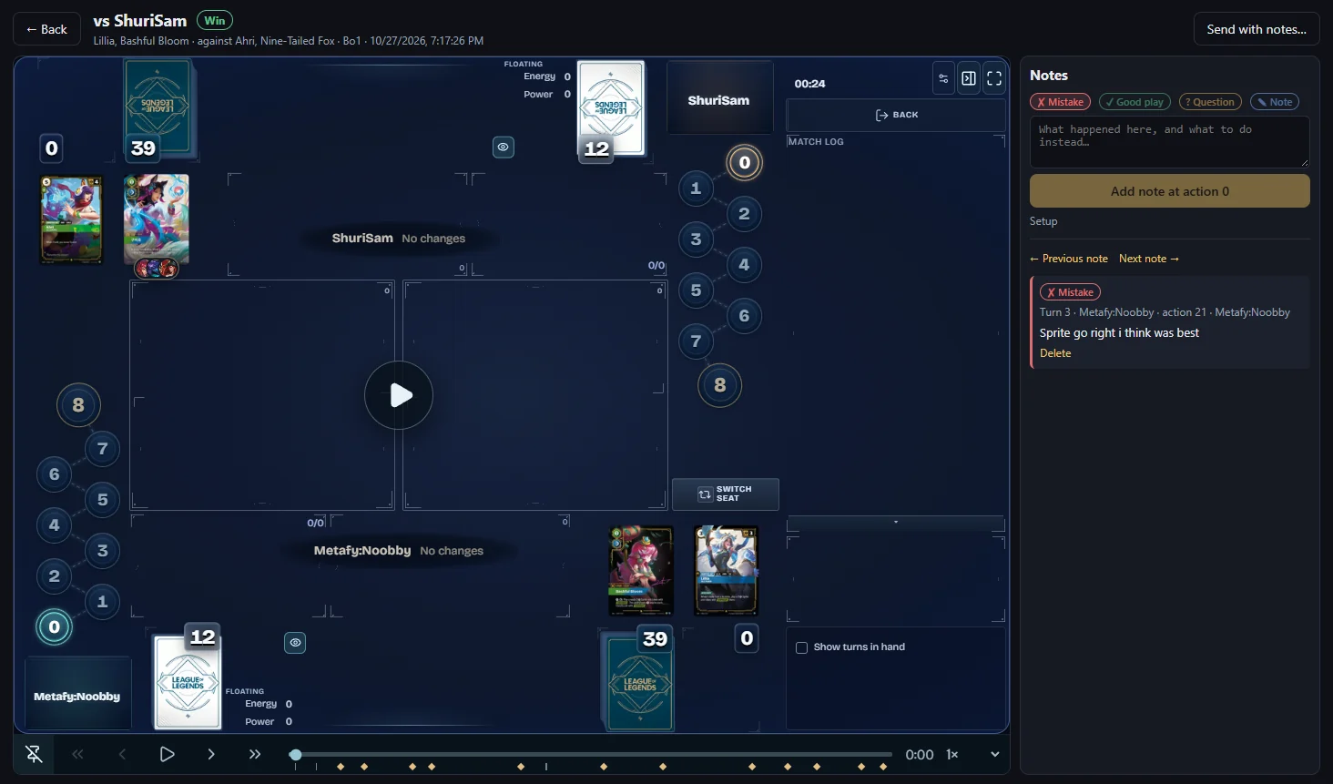This screenshot has height=784, width=1333.
Task: Click the Switch Seat button
Action: (x=725, y=494)
